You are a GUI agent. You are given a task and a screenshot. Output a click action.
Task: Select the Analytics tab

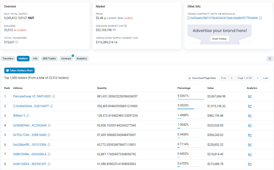[x=82, y=59]
